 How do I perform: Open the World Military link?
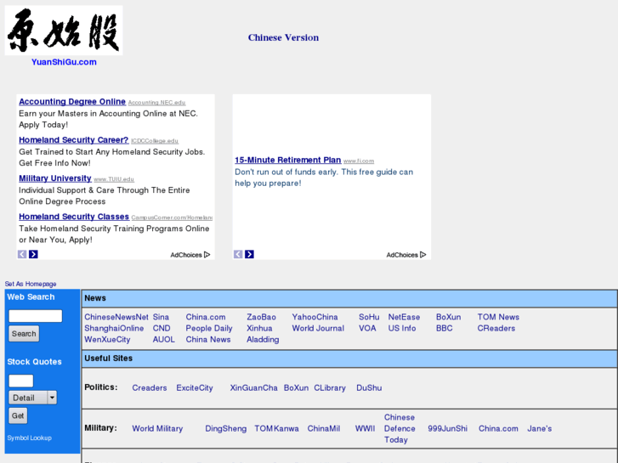coord(157,428)
